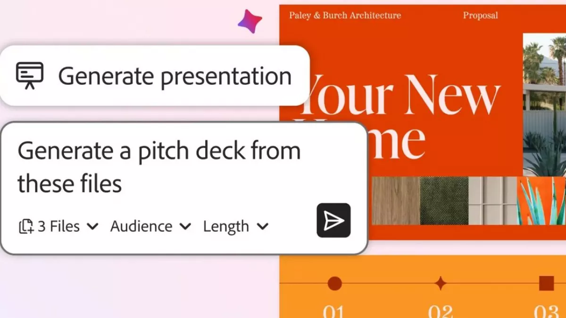Click the gradient sparkle star icon

[x=250, y=21]
